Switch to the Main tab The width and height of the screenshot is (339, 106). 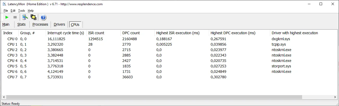click(x=6, y=24)
